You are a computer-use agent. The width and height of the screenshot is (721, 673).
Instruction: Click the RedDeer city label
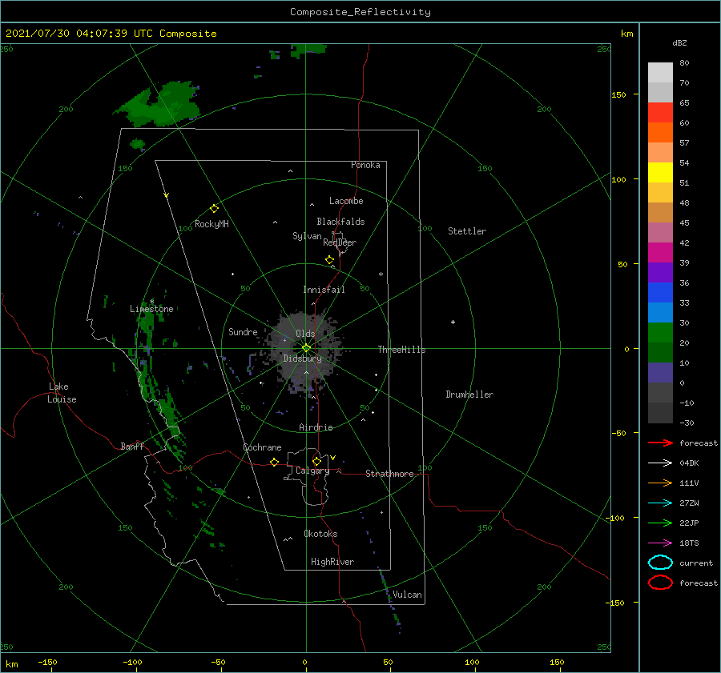(x=340, y=242)
